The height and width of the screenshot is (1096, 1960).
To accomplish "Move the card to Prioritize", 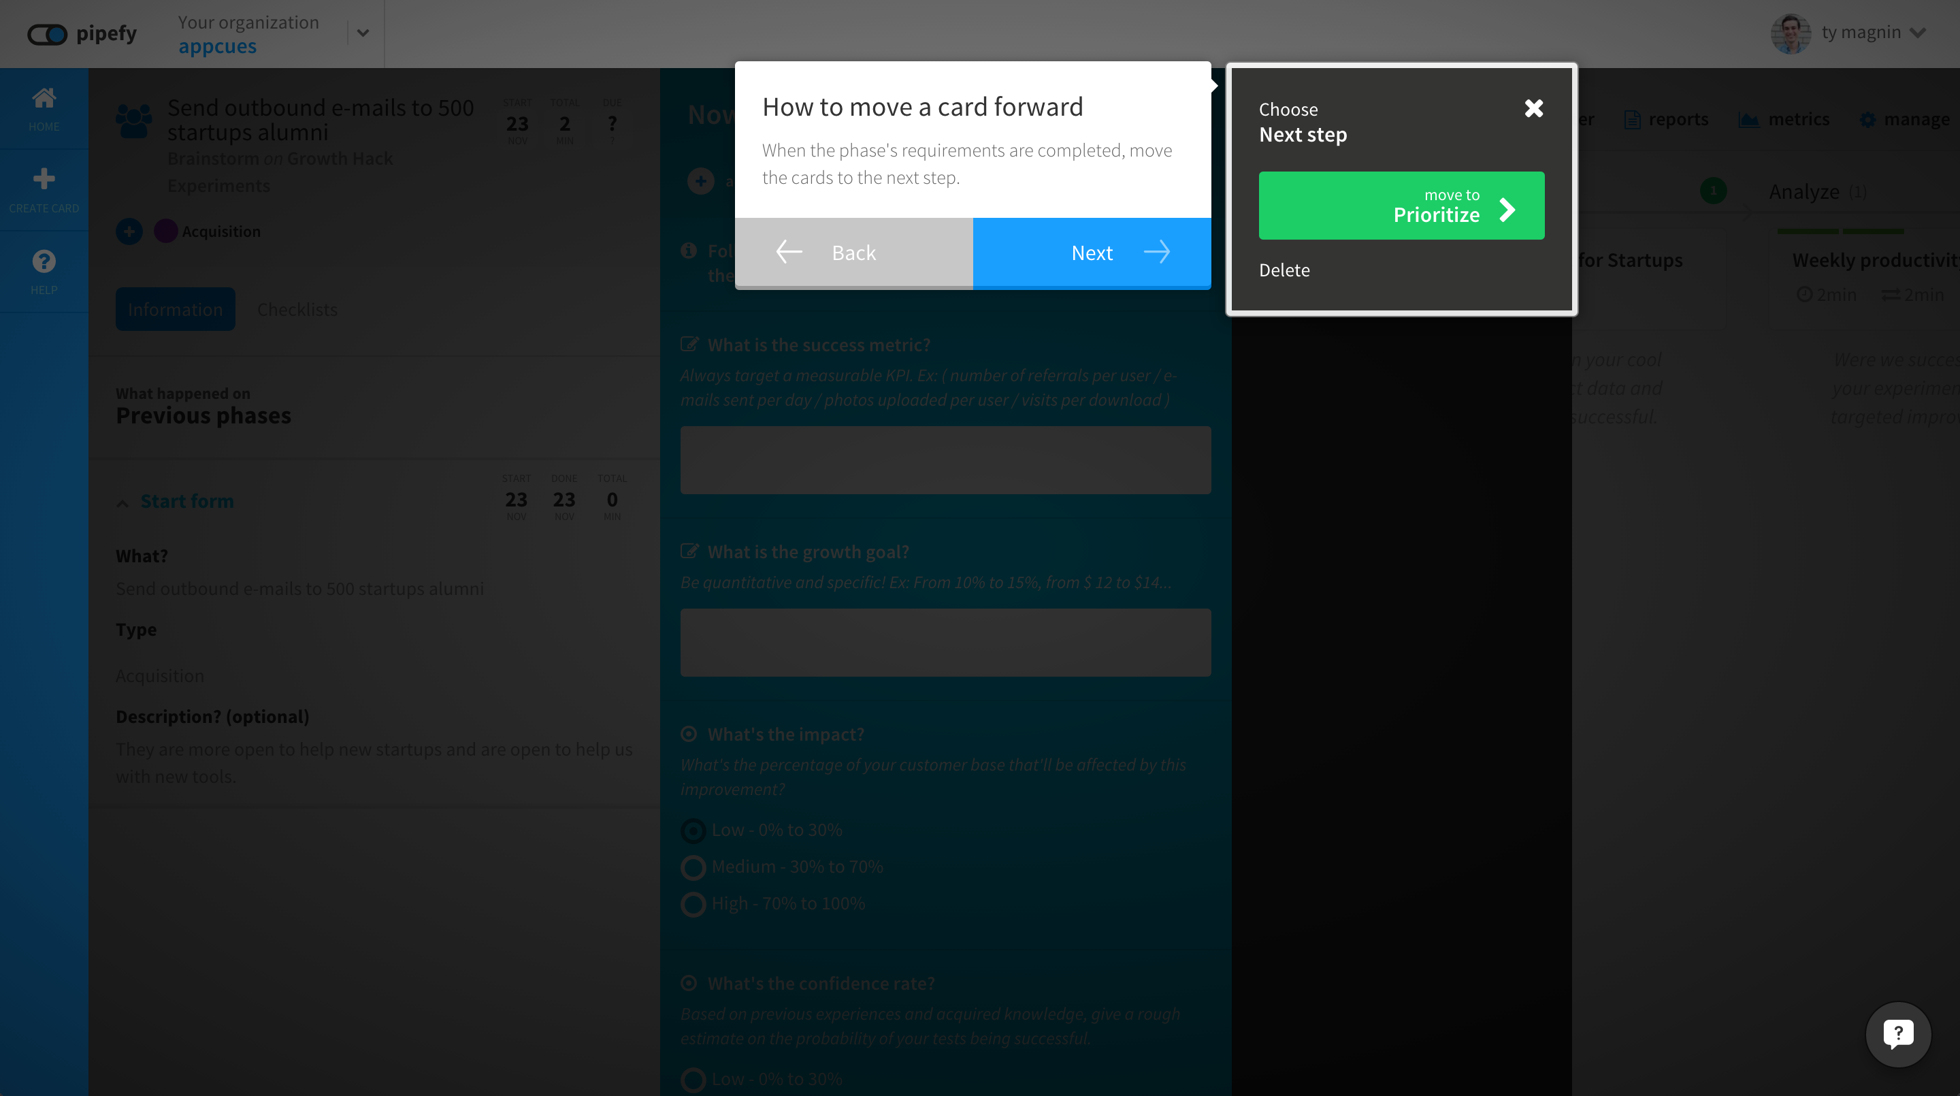I will (x=1401, y=206).
